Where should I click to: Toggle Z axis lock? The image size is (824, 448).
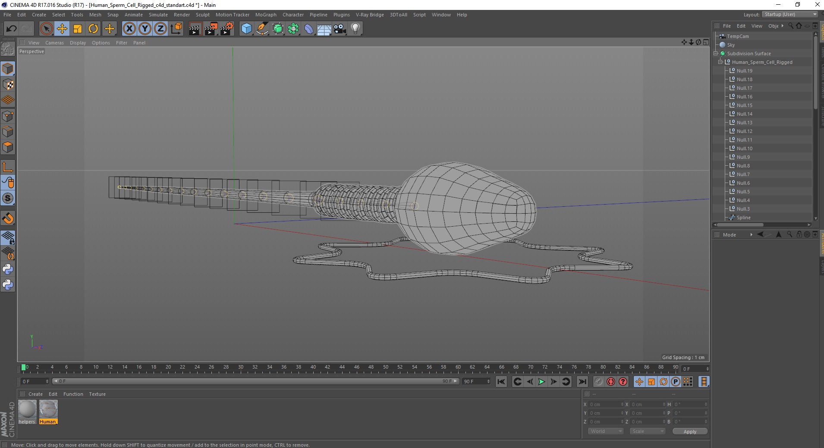(x=160, y=29)
